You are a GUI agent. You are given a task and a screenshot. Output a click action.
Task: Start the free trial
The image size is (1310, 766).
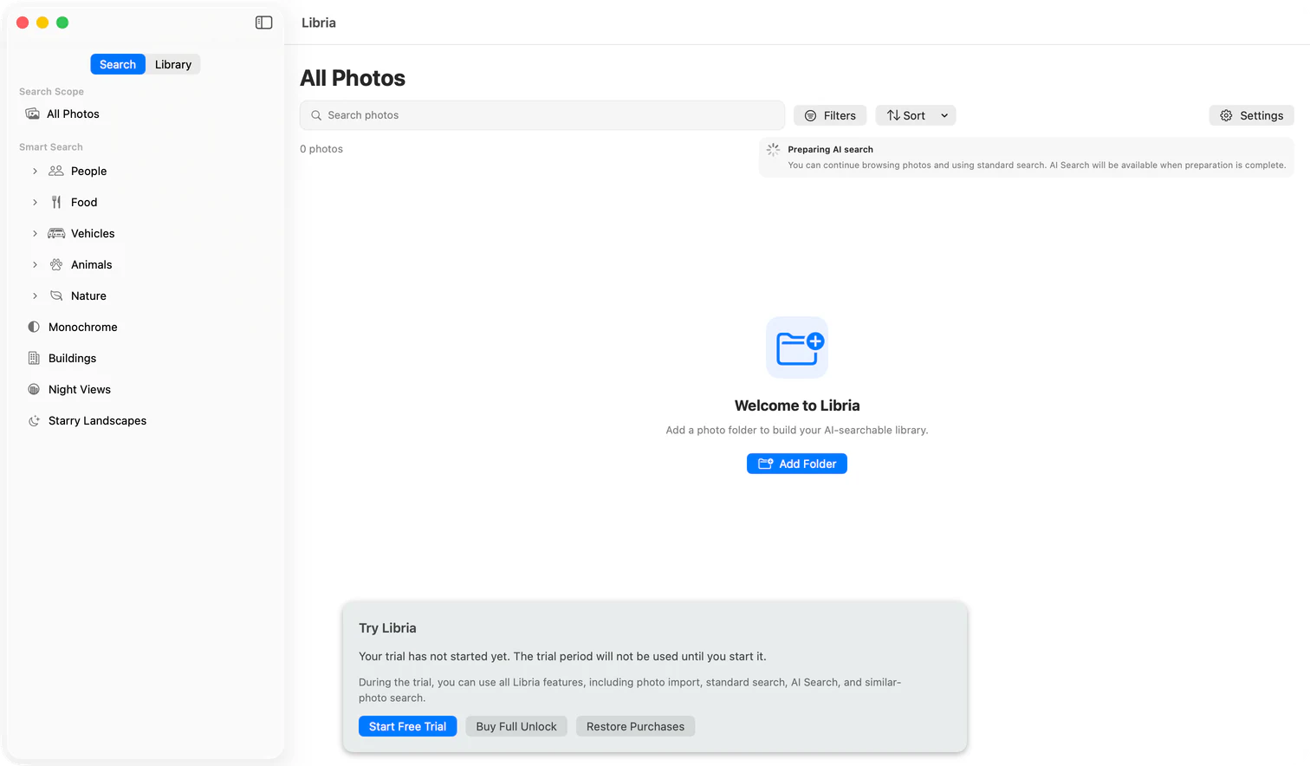coord(407,726)
